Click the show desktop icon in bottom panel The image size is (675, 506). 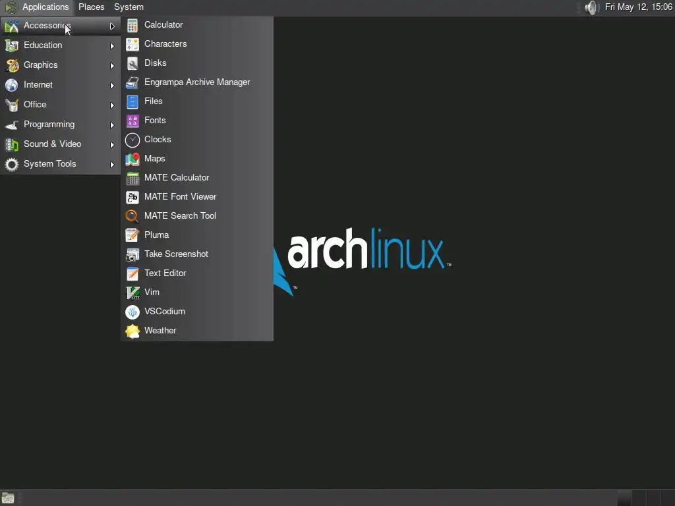8,498
